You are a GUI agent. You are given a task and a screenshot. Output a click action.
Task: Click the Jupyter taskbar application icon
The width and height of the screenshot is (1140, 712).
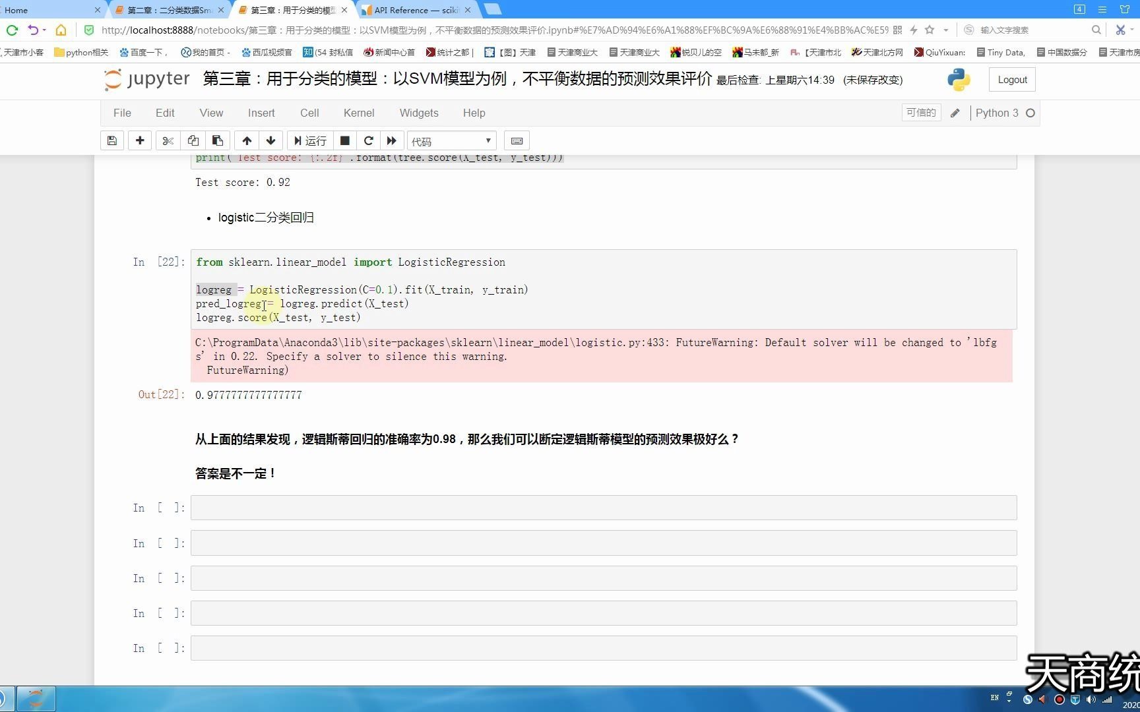pos(36,698)
